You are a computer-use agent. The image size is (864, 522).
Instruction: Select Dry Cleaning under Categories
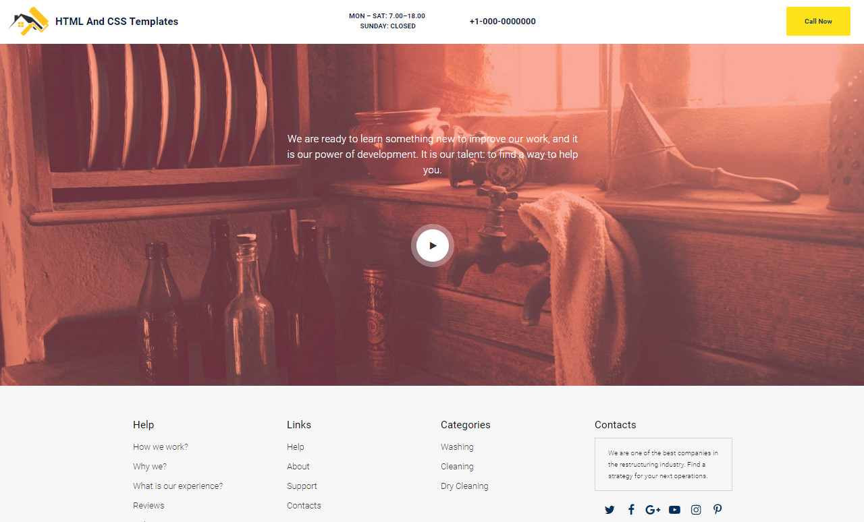pyautogui.click(x=464, y=486)
